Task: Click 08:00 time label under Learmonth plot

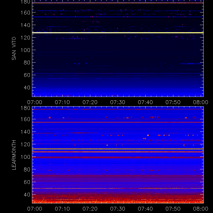Action: tap(201, 209)
